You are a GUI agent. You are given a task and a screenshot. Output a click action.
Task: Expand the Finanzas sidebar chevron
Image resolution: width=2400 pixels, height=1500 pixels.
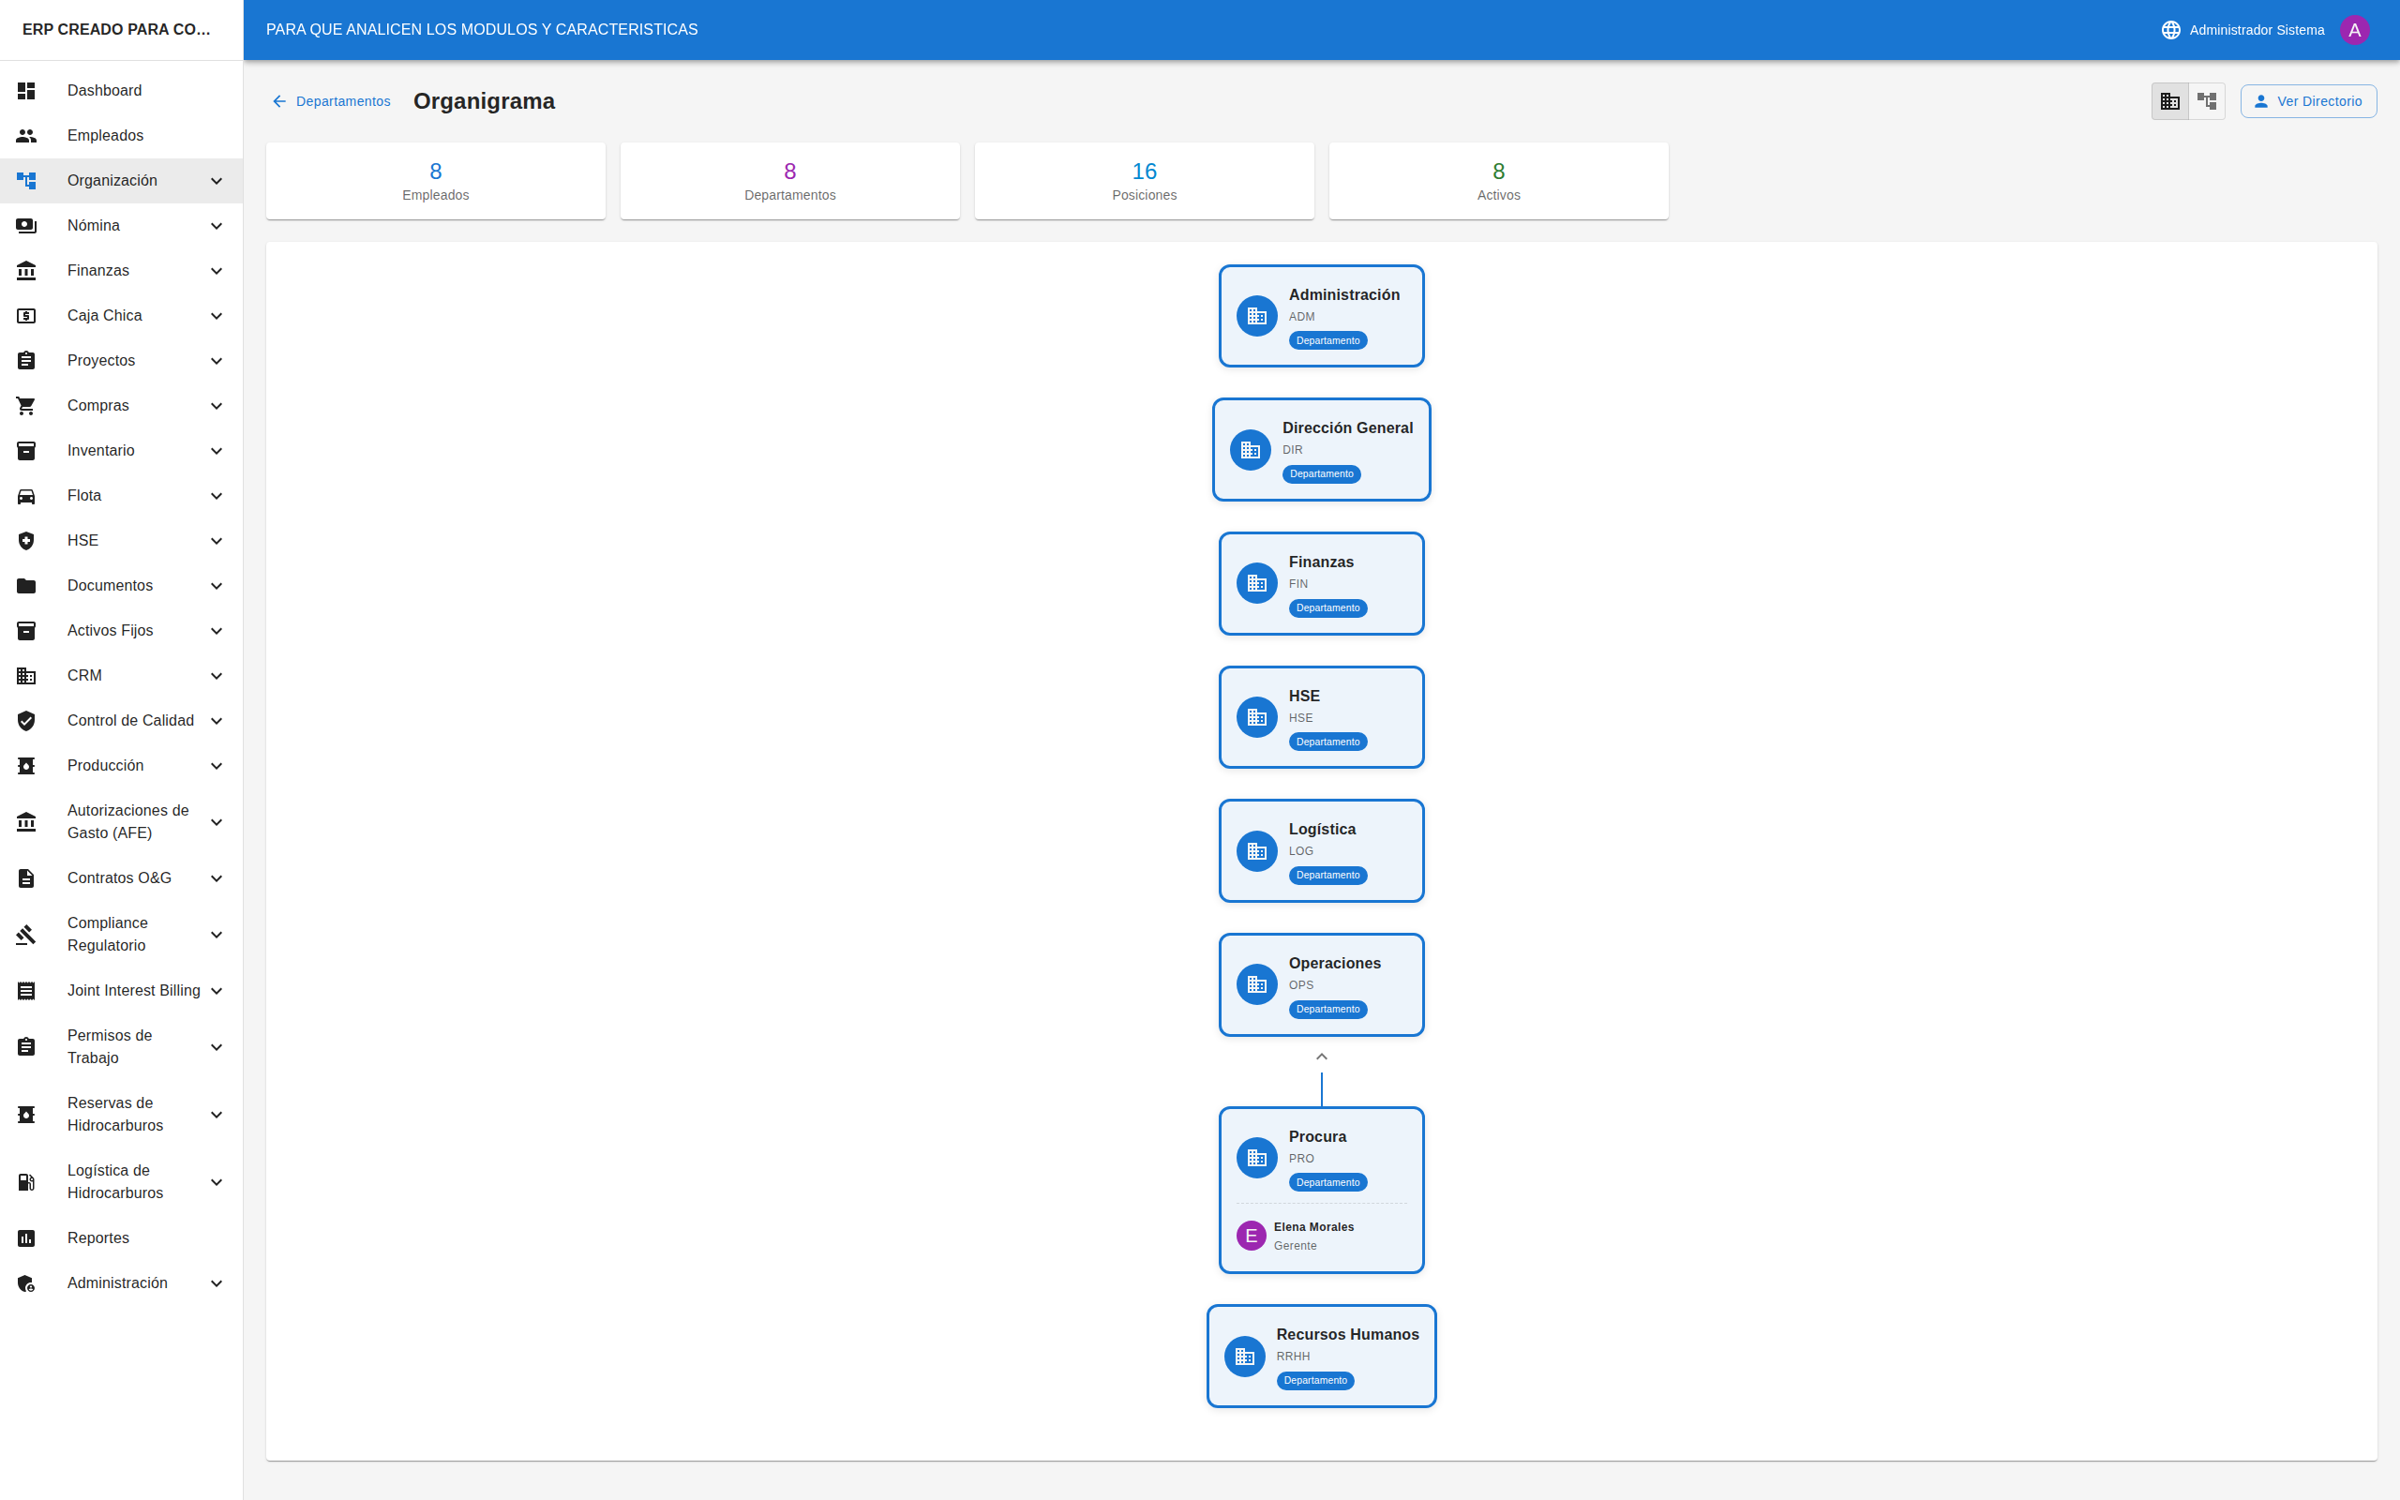(x=217, y=271)
